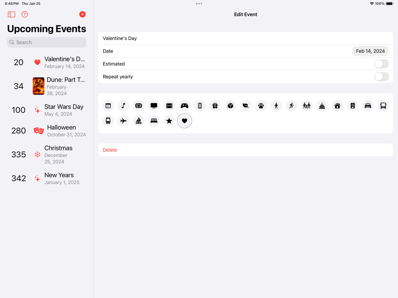Pick the film strip icon
The width and height of the screenshot is (398, 298).
pyautogui.click(x=169, y=106)
